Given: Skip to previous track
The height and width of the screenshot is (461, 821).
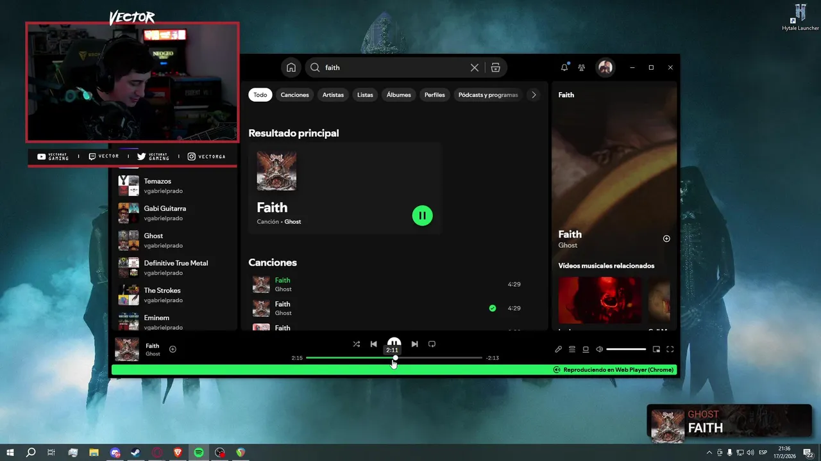Looking at the screenshot, I should click(x=373, y=344).
